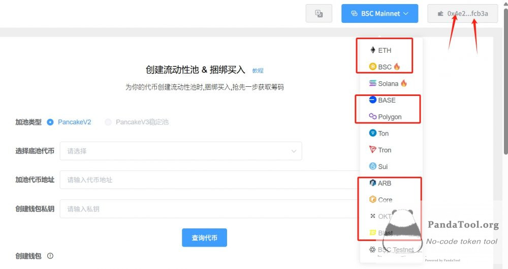
Task: Click the wallet icon beside the address
Action: (x=440, y=14)
